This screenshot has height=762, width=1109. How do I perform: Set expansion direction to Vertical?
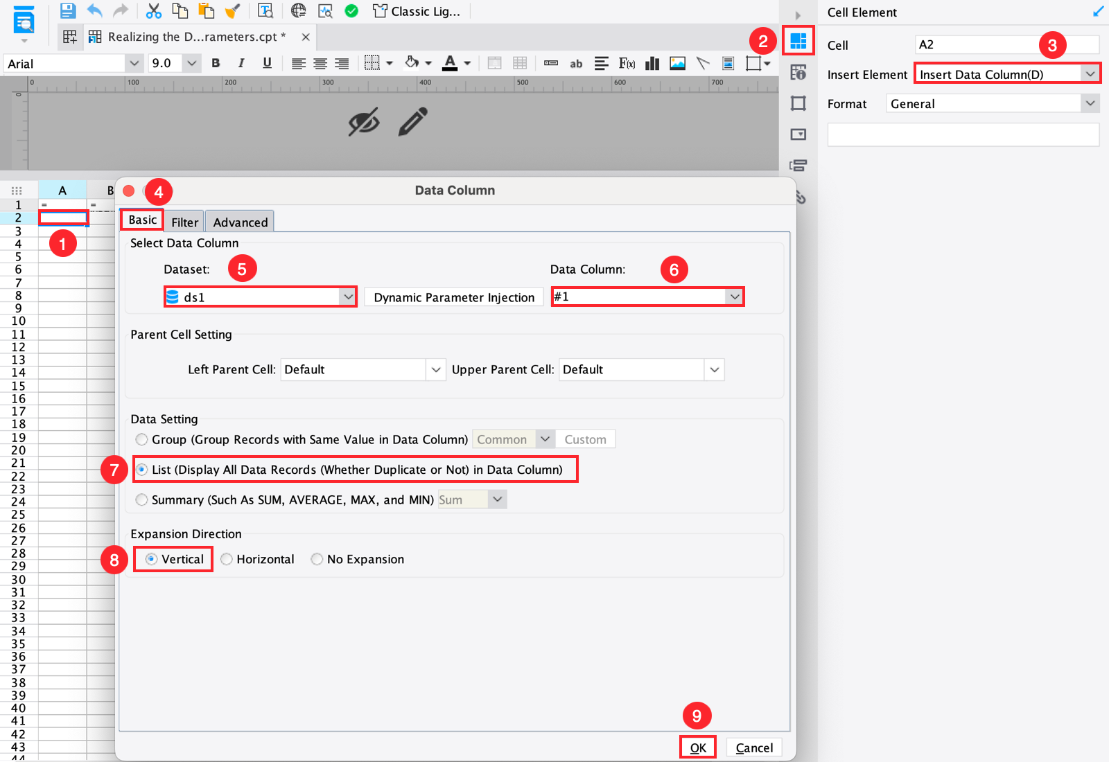click(x=151, y=559)
